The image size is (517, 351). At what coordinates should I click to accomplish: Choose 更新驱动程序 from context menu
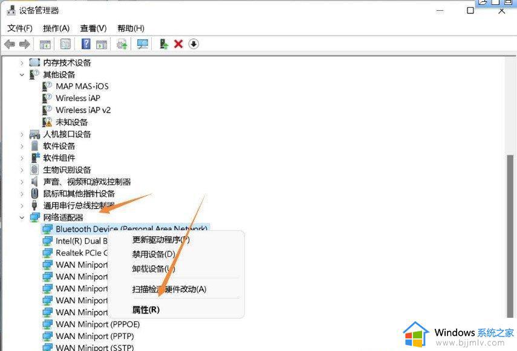(161, 240)
